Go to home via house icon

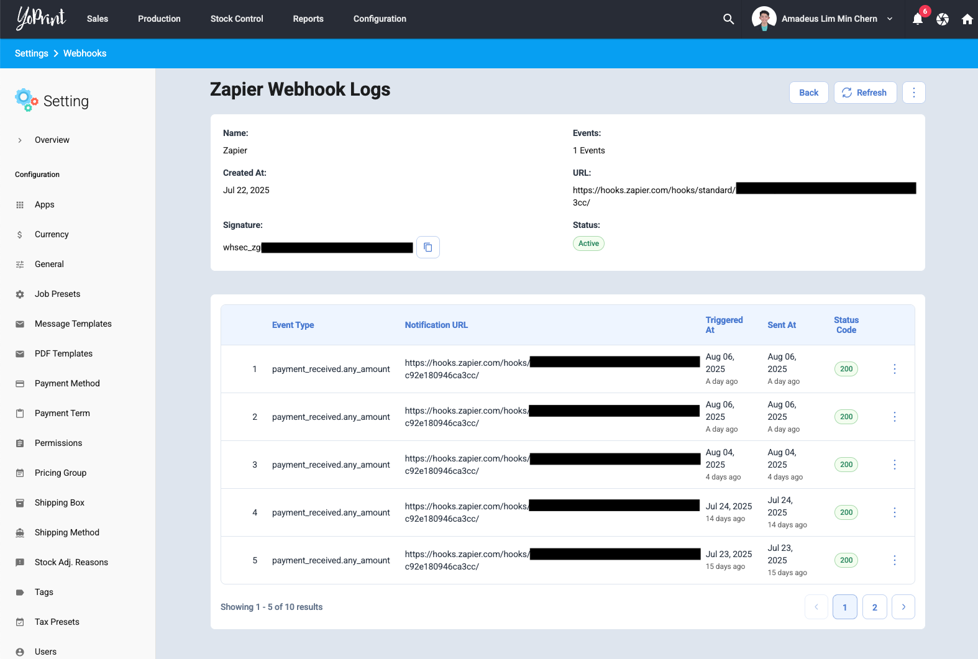click(967, 19)
